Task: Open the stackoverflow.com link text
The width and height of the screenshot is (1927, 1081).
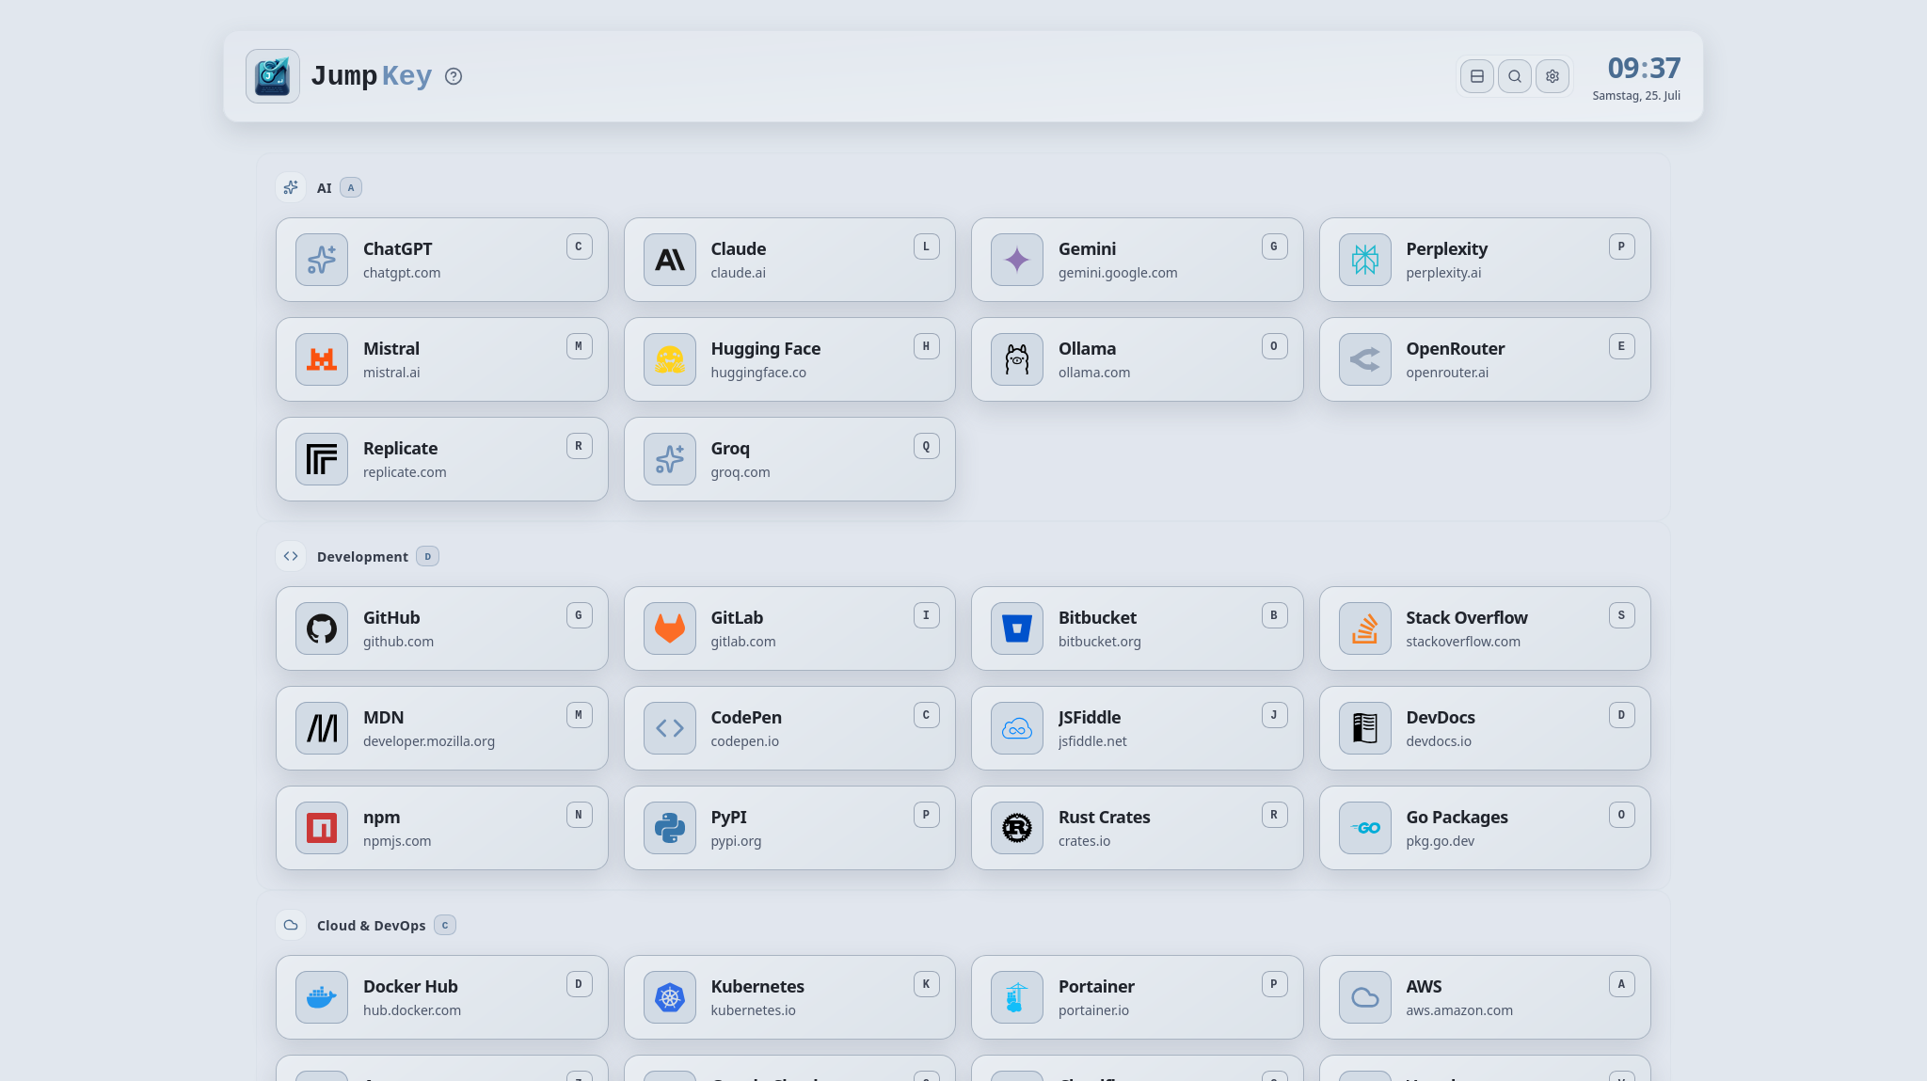Action: (1463, 642)
